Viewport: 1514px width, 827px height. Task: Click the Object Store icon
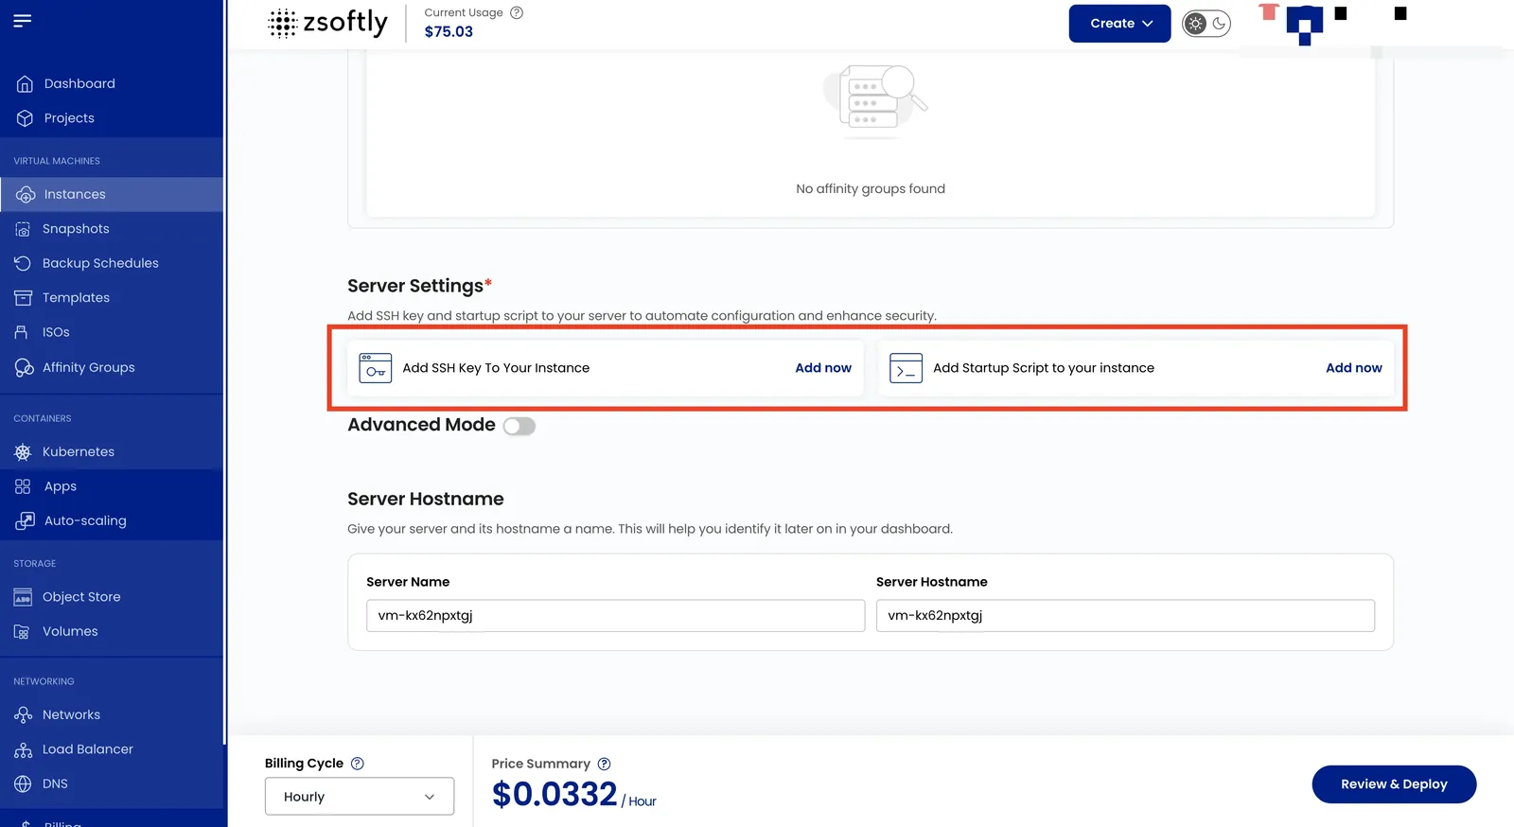23,597
